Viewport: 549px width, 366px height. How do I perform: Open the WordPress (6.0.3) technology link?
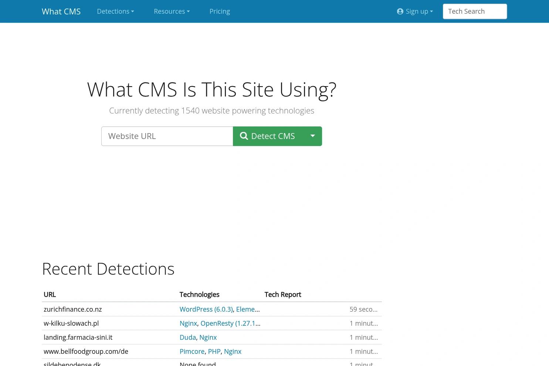(x=206, y=309)
